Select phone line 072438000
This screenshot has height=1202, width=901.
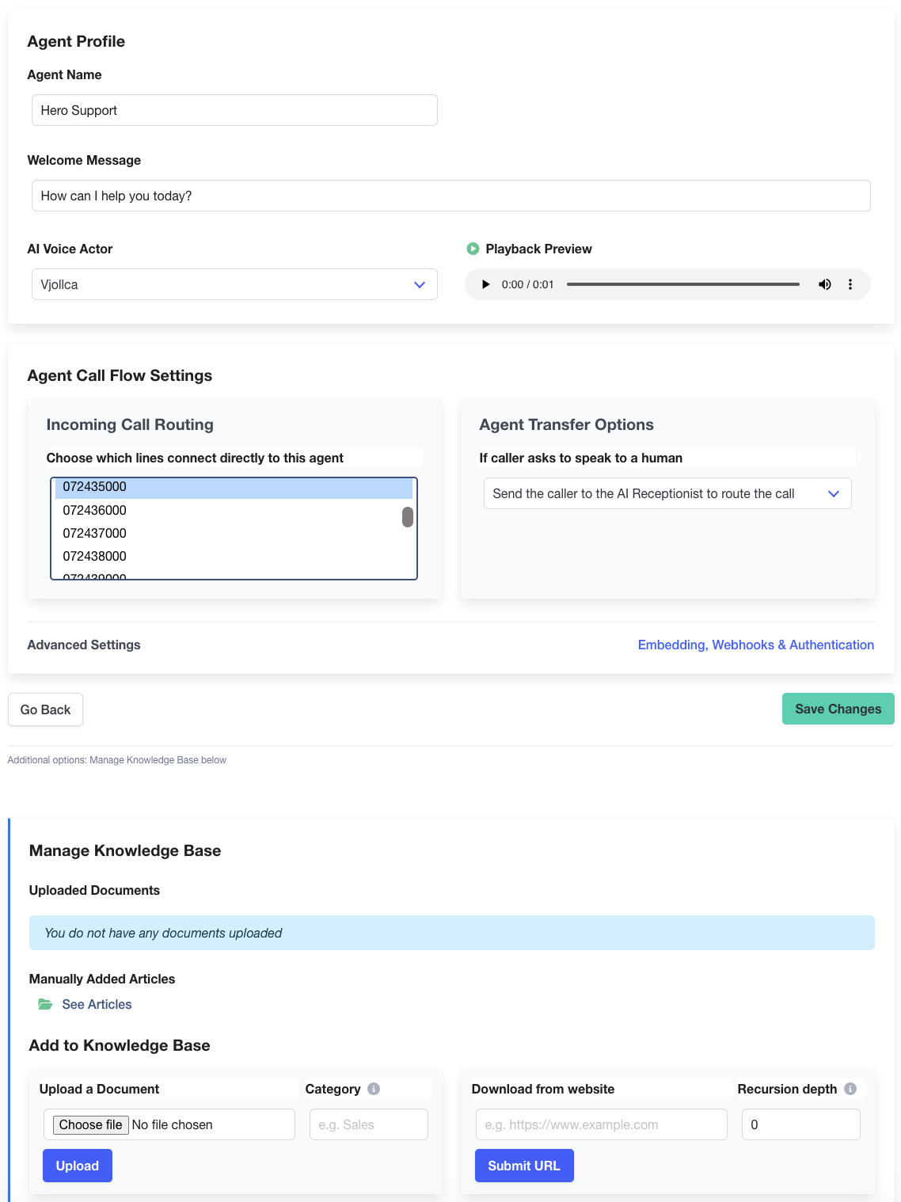(x=95, y=556)
